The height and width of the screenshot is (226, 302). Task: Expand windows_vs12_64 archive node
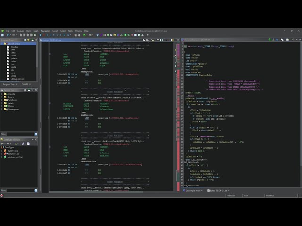click(2, 157)
